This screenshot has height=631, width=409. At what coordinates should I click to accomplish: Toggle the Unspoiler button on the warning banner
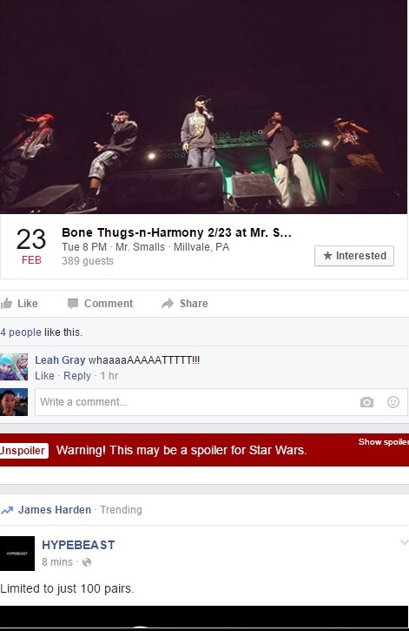click(x=24, y=450)
